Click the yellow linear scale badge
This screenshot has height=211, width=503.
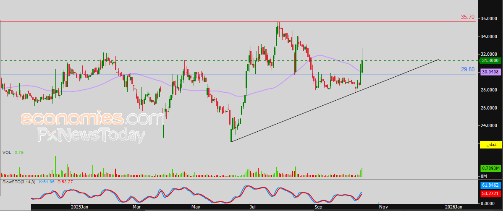point(491,144)
